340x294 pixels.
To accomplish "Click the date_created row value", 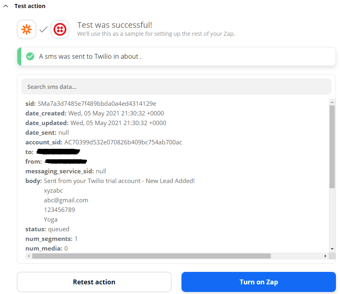I will coord(116,113).
